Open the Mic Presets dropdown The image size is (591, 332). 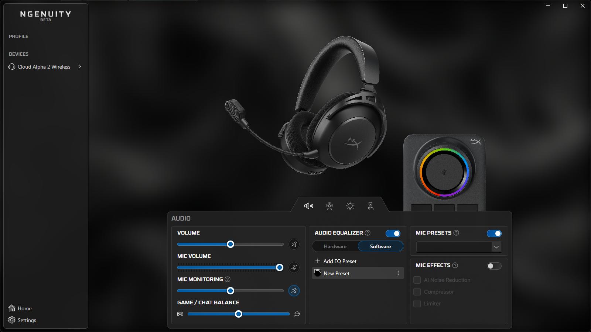pyautogui.click(x=496, y=247)
